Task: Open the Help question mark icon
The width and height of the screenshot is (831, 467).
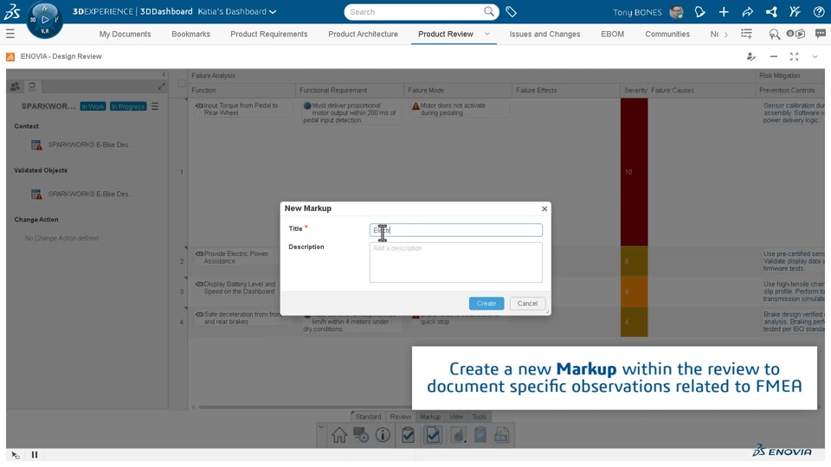Action: [x=819, y=12]
